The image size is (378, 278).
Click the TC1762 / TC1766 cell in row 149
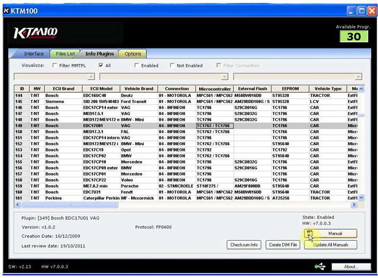pyautogui.click(x=215, y=126)
